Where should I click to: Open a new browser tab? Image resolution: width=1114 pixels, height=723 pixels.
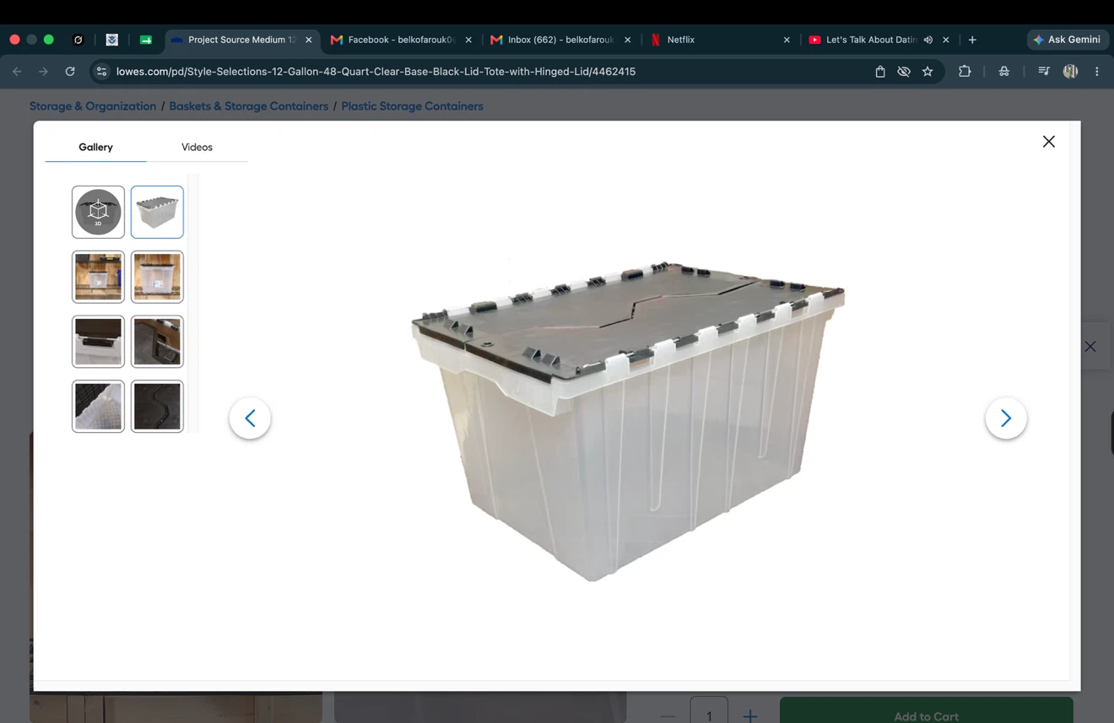pos(972,40)
